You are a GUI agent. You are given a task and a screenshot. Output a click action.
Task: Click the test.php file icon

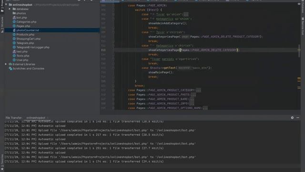pos(14,52)
